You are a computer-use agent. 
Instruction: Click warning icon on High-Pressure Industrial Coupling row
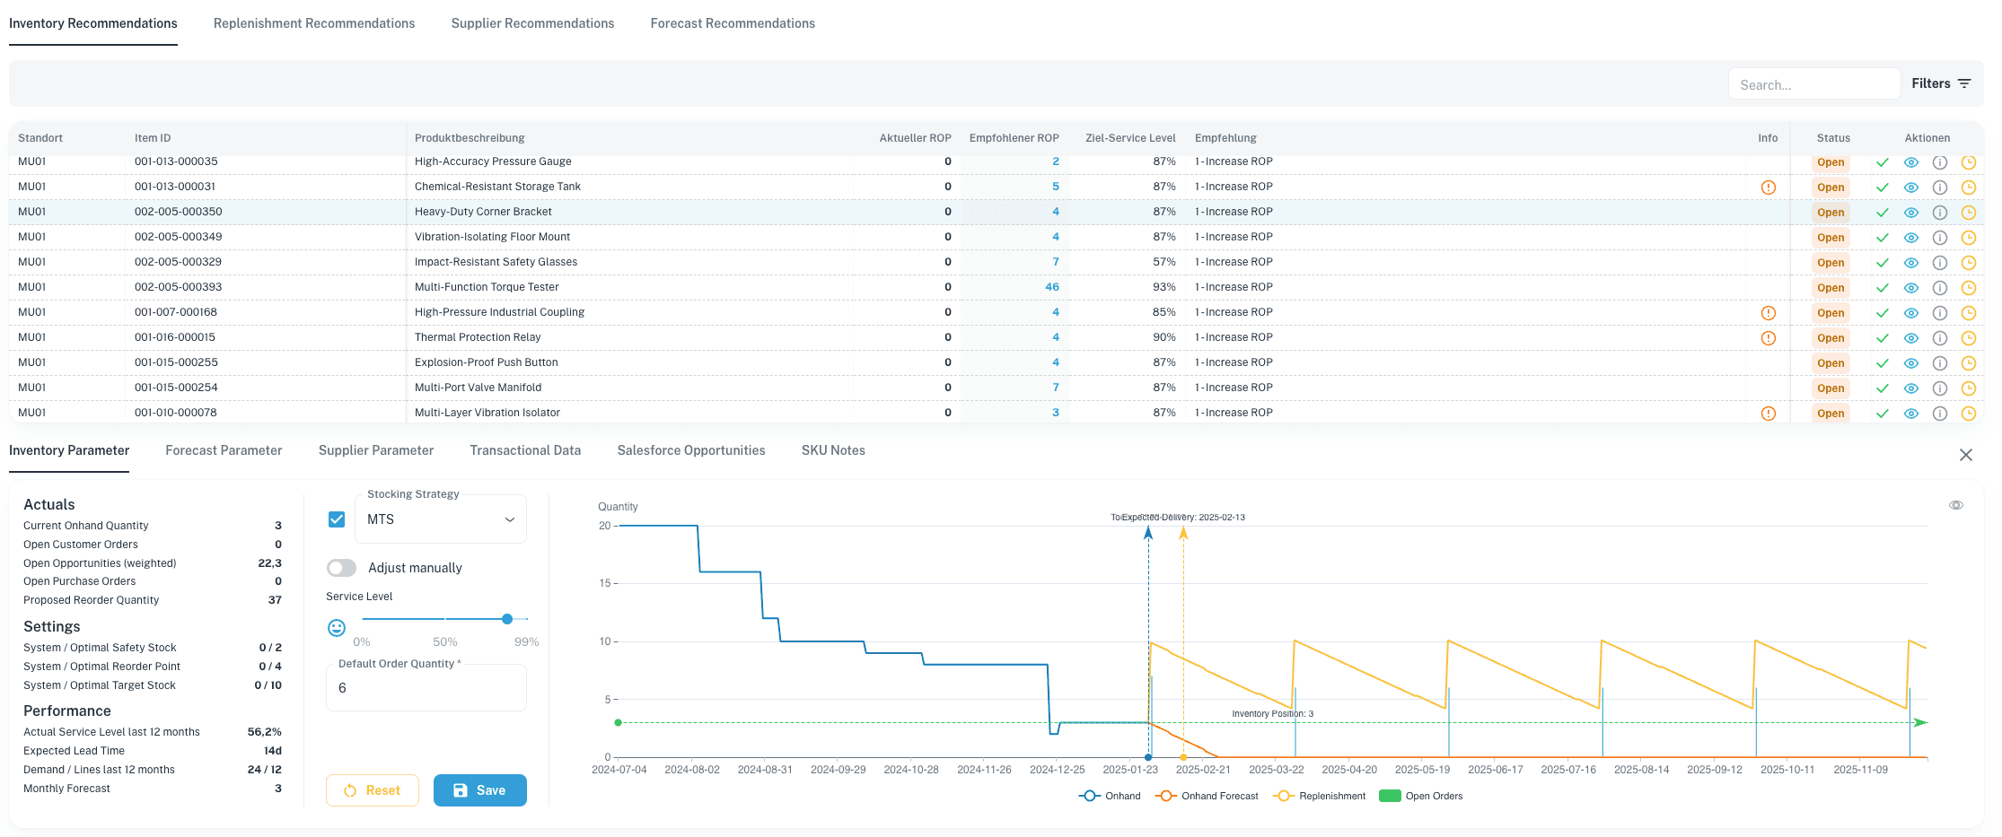pyautogui.click(x=1768, y=313)
